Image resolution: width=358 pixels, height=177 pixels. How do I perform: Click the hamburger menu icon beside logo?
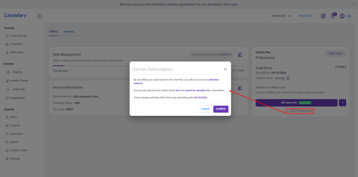[x=40, y=16]
